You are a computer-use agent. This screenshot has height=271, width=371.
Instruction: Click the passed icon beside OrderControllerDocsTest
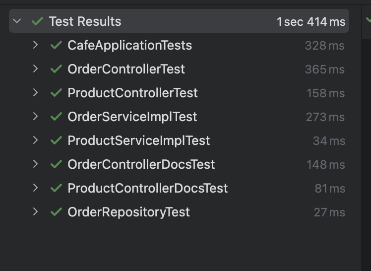56,164
